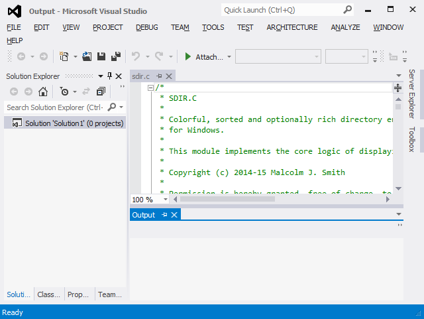This screenshot has width=424, height=319.
Task: Toggle auto-hide pin on Solution Explorer
Action: [109, 76]
